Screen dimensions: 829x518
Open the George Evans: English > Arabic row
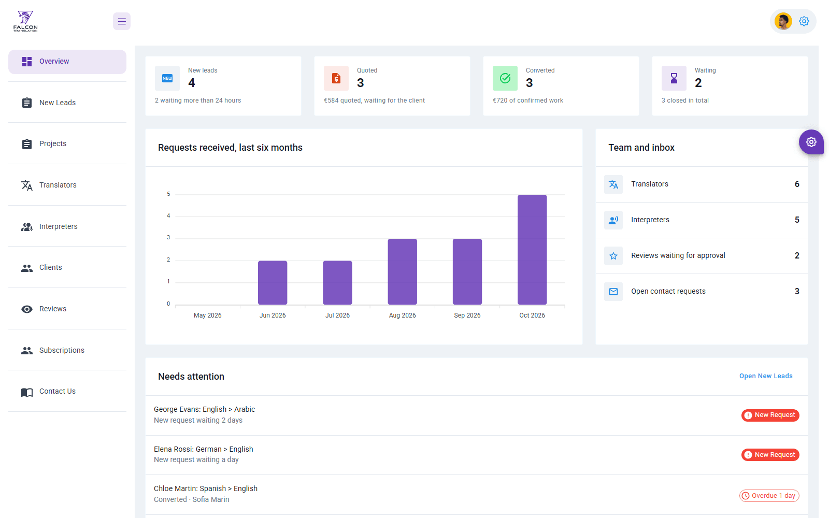477,415
